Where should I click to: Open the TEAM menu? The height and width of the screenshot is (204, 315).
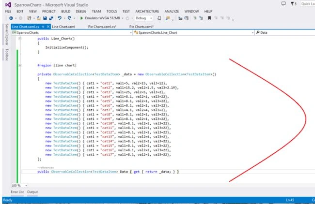point(96,12)
